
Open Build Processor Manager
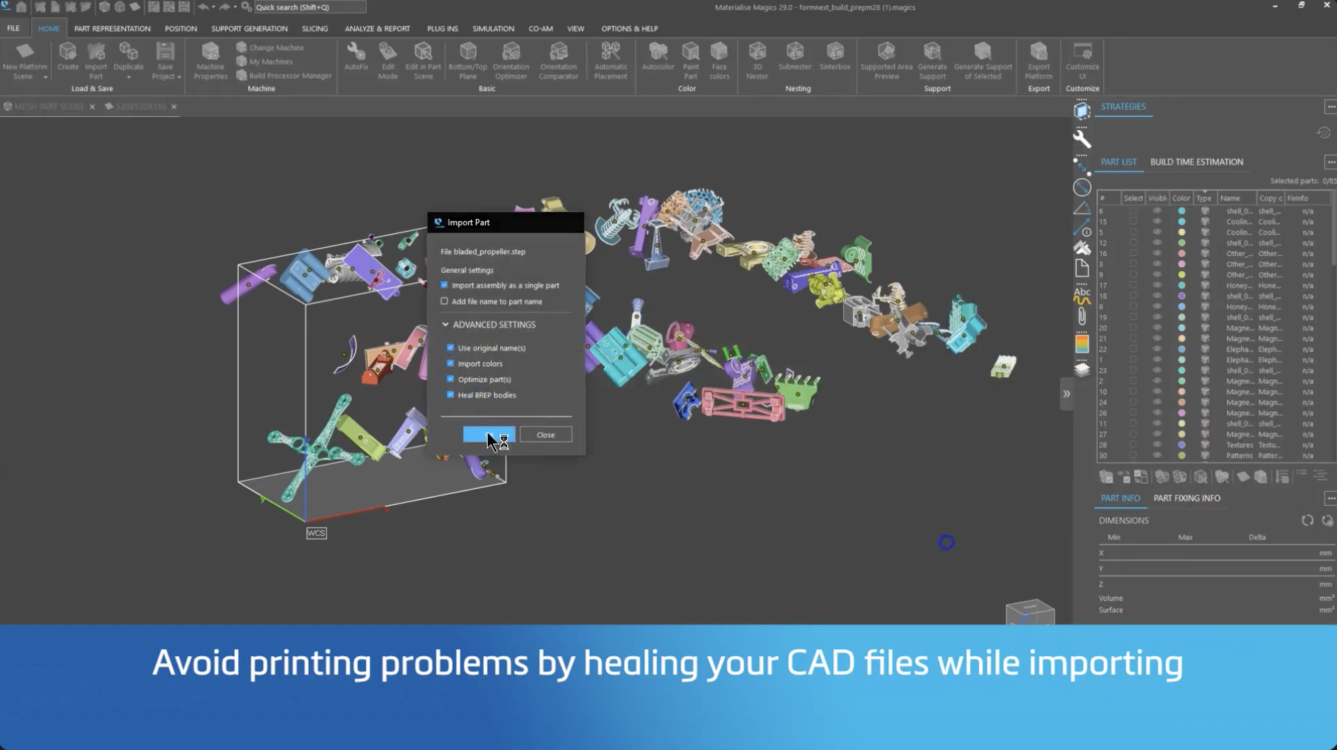tap(284, 75)
